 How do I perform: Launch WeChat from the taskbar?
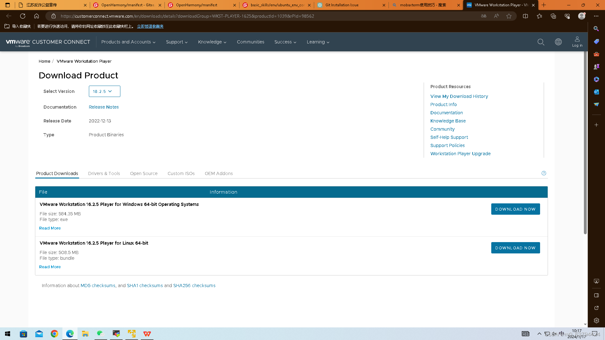[x=101, y=334]
